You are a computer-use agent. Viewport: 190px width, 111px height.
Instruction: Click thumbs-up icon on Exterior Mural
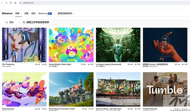coord(129,109)
